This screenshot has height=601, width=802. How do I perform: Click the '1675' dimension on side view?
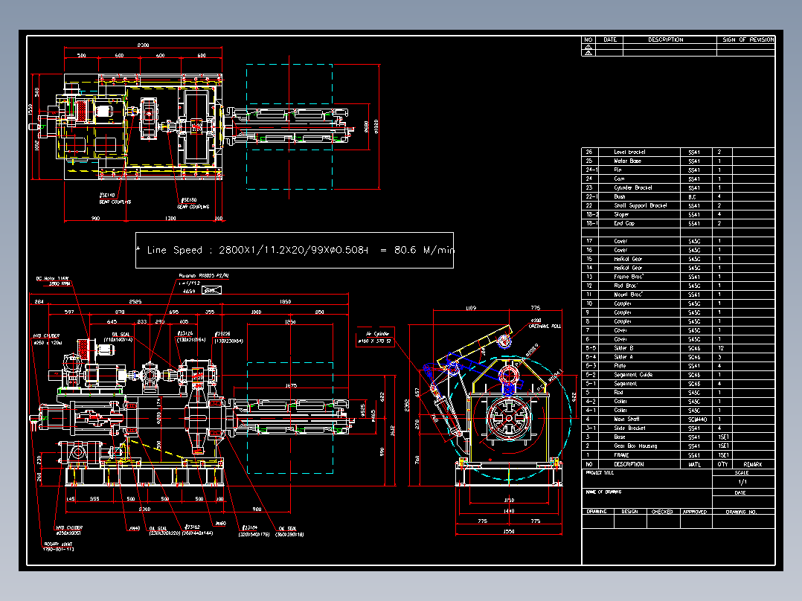[x=290, y=385]
